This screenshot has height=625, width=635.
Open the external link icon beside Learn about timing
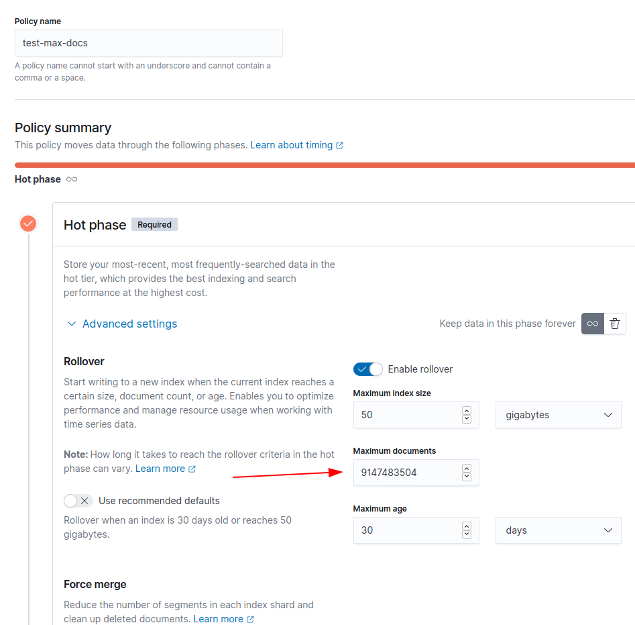tap(340, 145)
